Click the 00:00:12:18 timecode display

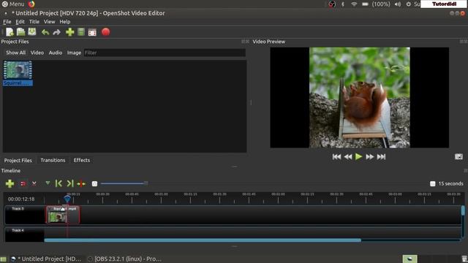point(21,199)
